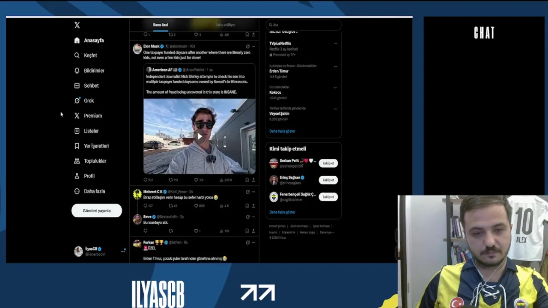Play the video in Elon Musk's post
This screenshot has height=308, width=548.
pyautogui.click(x=200, y=136)
